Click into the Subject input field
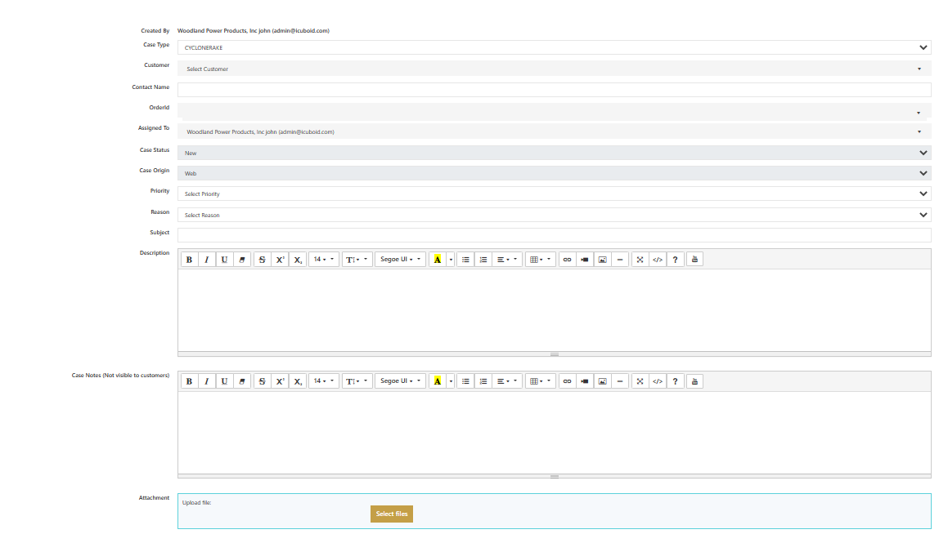The height and width of the screenshot is (534, 939). (554, 235)
